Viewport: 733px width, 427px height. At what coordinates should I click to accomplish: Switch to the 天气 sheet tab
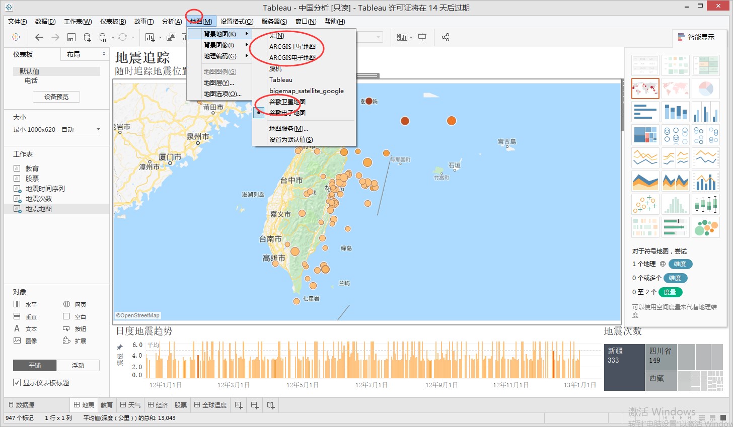pos(130,405)
